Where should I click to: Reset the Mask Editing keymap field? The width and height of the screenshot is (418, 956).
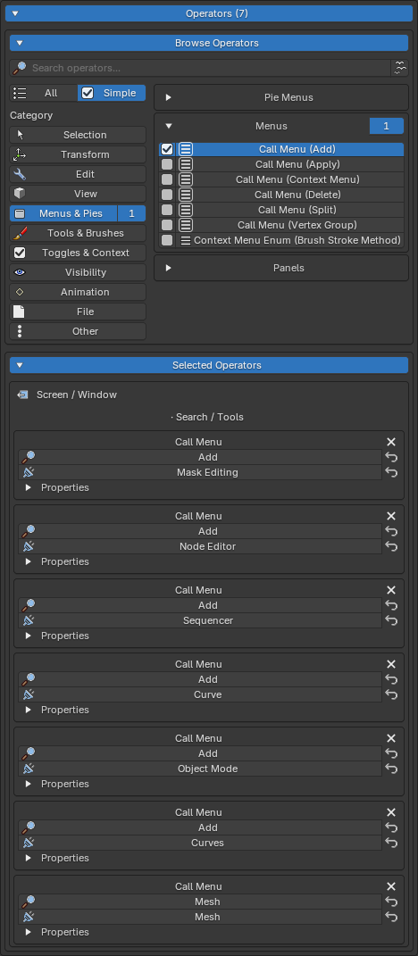(392, 472)
